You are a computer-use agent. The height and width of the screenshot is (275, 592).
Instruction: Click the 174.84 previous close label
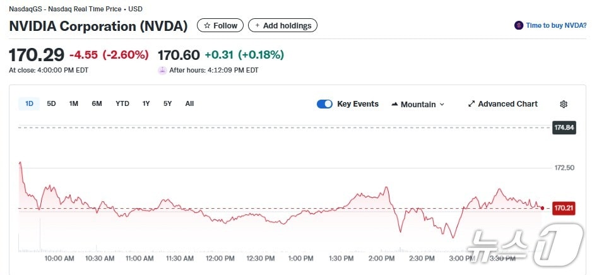[x=564, y=127]
